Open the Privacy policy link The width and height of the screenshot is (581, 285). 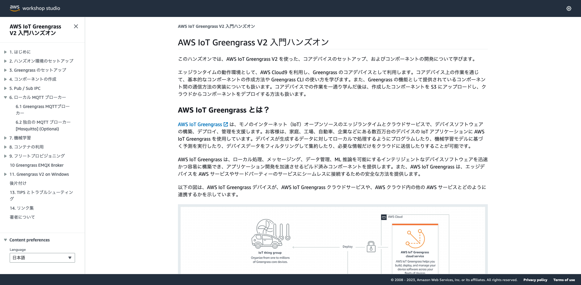535,280
